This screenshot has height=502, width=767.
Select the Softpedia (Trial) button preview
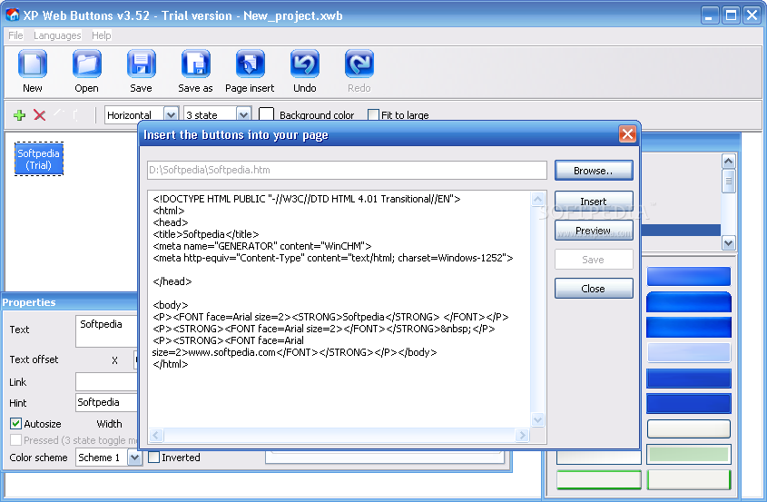coord(39,159)
